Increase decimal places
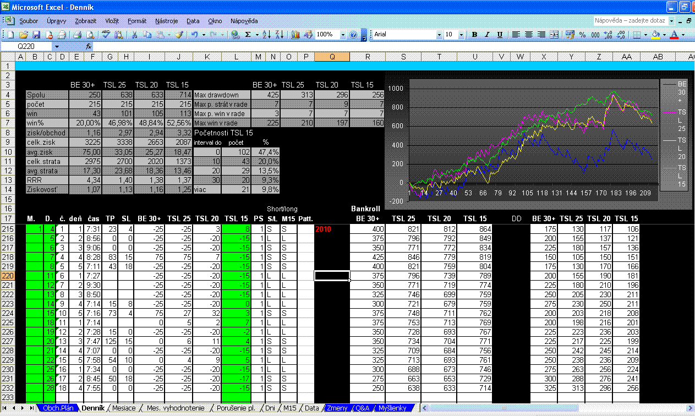695x416 pixels. pos(608,34)
